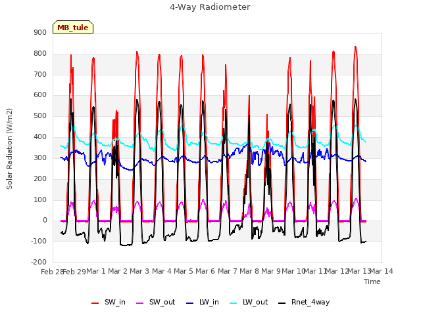This screenshot has width=421, height=315.
Task: Click the Mar 12 x-axis label
Action: click(337, 271)
